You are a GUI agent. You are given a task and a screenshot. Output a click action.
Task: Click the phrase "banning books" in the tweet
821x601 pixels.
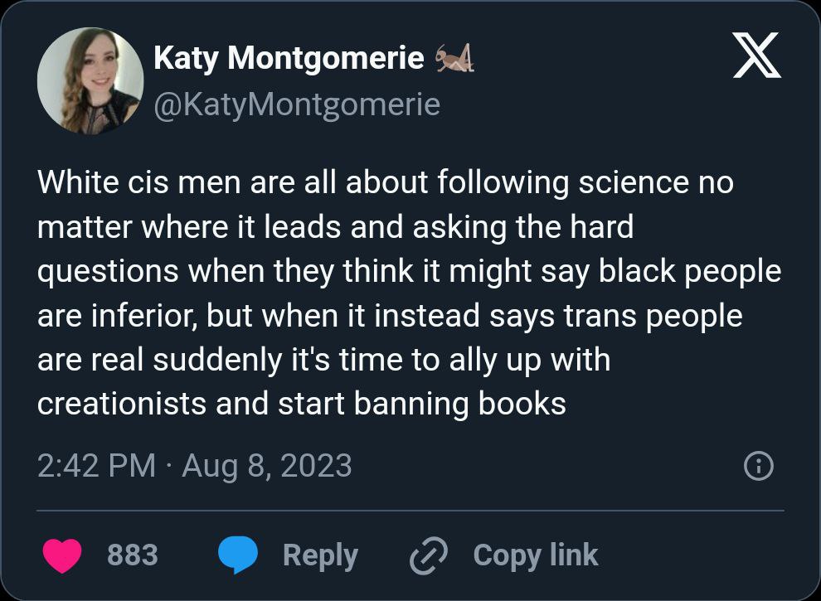click(460, 404)
